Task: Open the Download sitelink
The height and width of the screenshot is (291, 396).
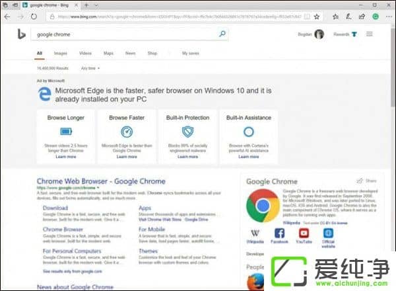Action: click(x=55, y=208)
